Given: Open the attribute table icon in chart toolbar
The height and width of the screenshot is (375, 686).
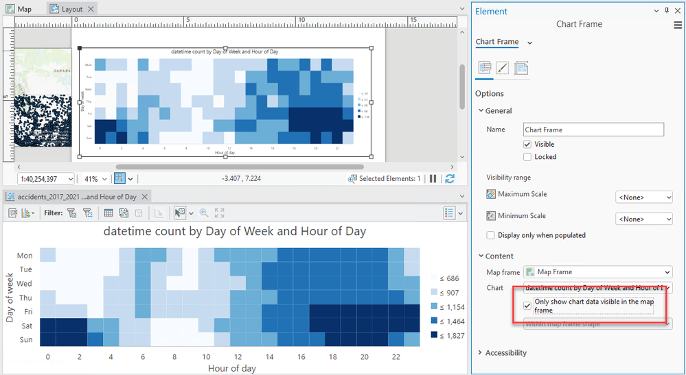Looking at the screenshot, I should pos(108,213).
